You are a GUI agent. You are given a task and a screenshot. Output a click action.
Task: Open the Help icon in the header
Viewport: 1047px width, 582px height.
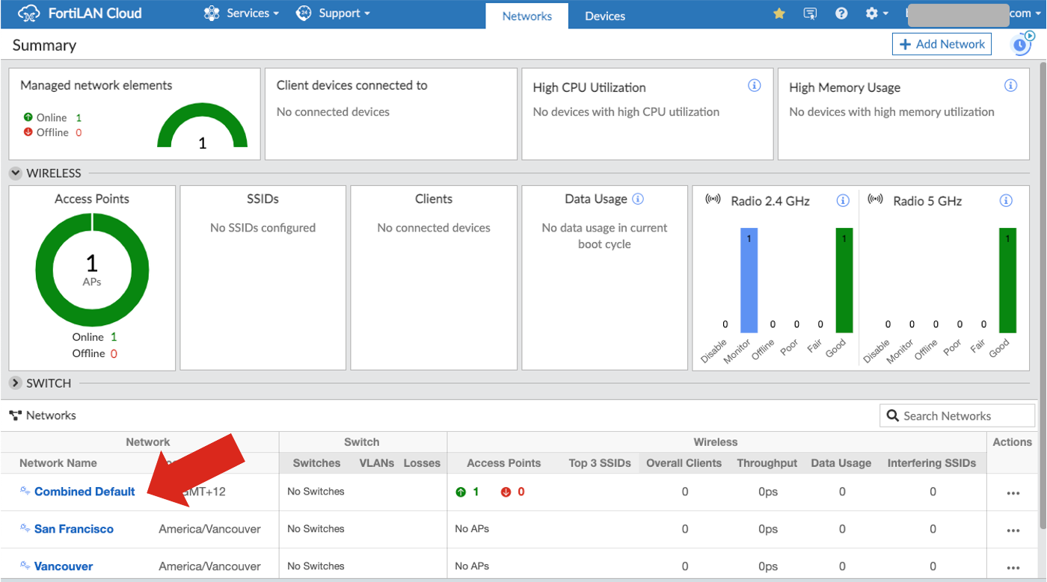click(x=841, y=13)
